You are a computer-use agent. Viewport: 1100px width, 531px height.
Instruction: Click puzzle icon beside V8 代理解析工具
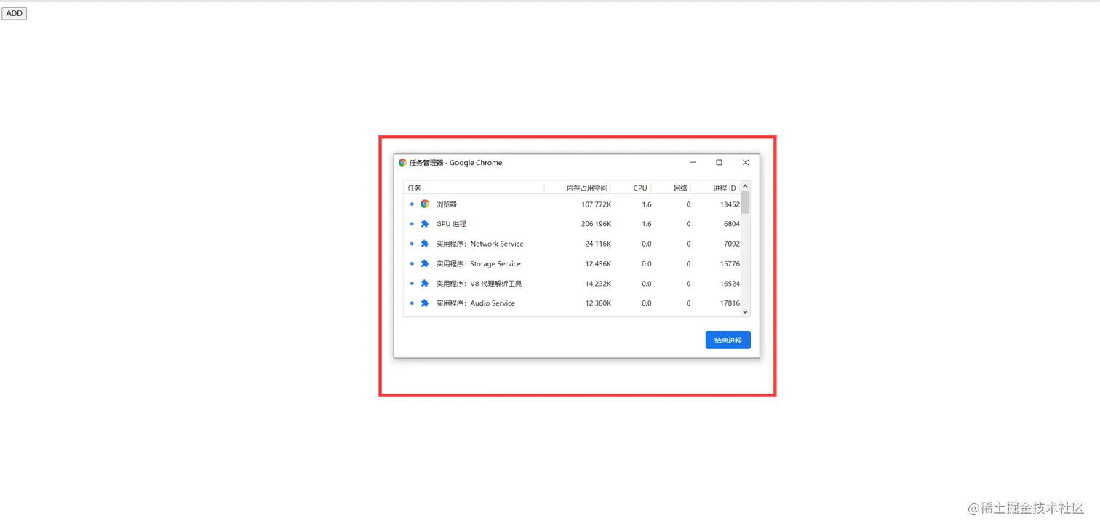point(425,284)
